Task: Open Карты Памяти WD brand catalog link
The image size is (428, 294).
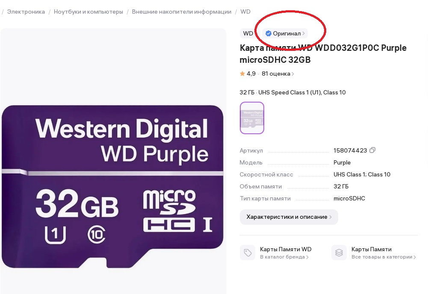Action: (x=286, y=253)
